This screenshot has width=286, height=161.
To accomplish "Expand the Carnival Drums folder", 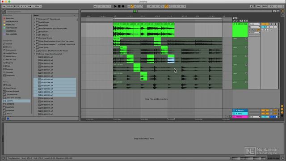I will point(34,38).
